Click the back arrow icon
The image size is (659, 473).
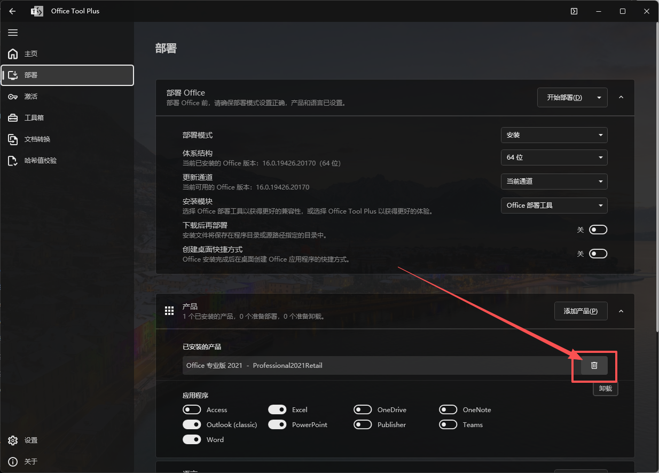pos(13,11)
